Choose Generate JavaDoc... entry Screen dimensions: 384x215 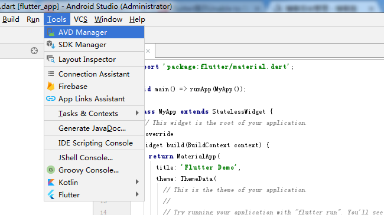pyautogui.click(x=95, y=128)
